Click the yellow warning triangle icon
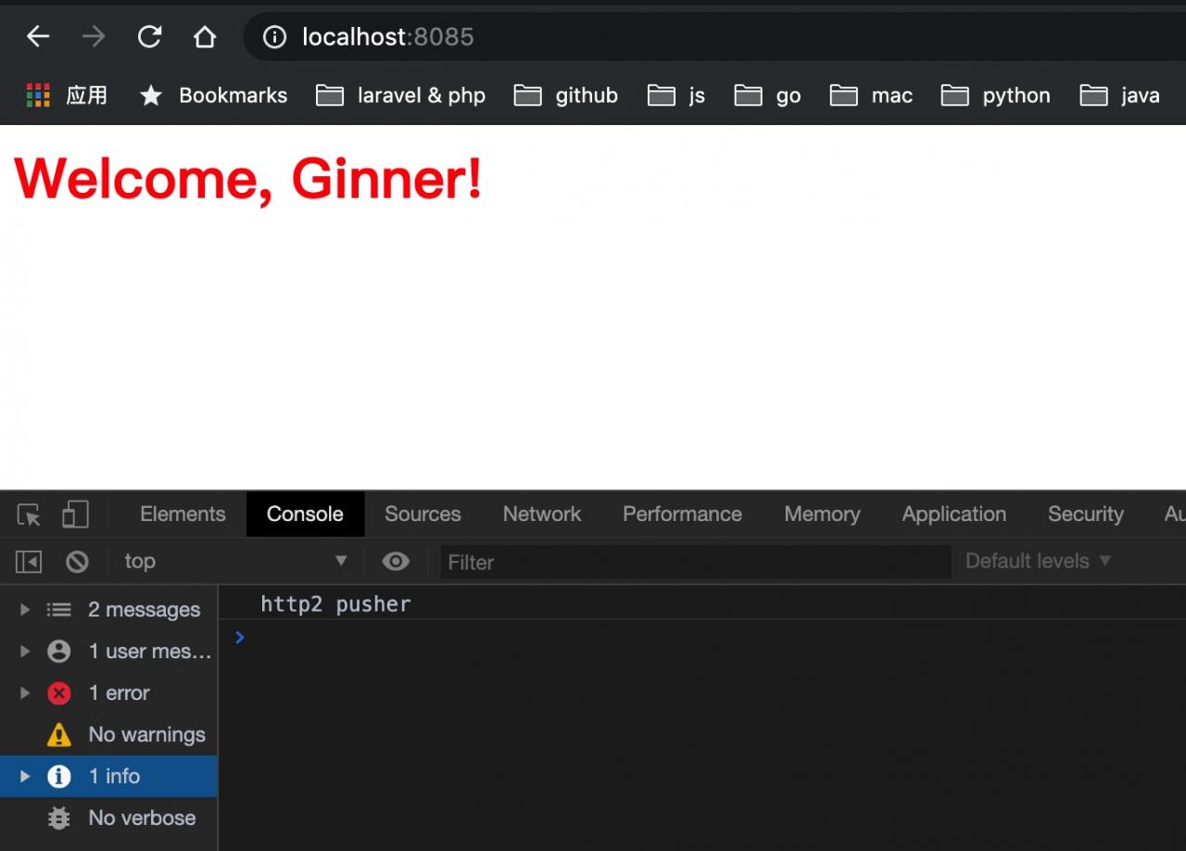The image size is (1186, 851). tap(58, 735)
